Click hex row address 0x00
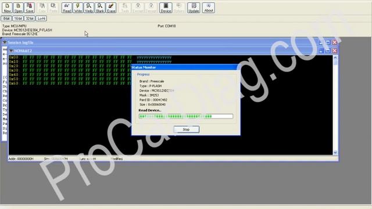Image resolution: width=372 pixels, height=209 pixels. point(14,57)
